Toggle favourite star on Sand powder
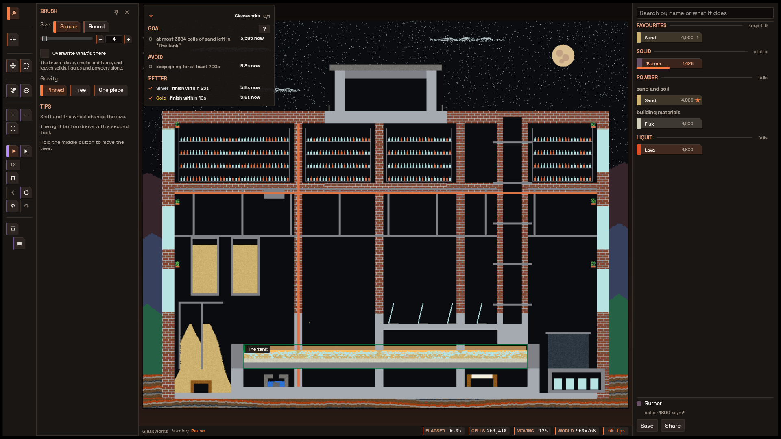This screenshot has height=439, width=781. pyautogui.click(x=698, y=100)
